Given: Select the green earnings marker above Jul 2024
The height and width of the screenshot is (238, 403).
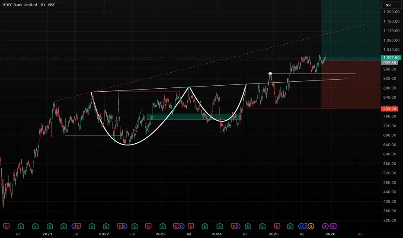Looking at the screenshot, I should click(248, 226).
